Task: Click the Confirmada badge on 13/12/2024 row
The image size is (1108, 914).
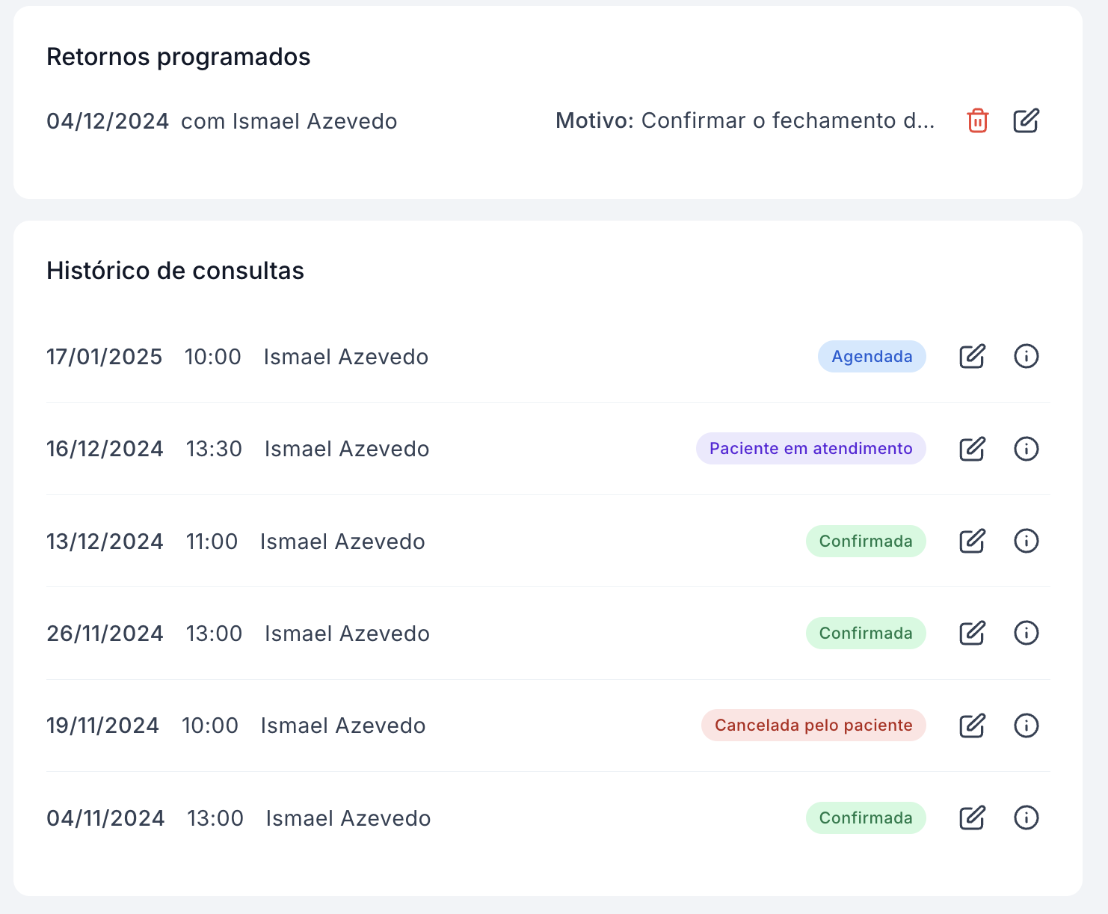Action: point(866,541)
